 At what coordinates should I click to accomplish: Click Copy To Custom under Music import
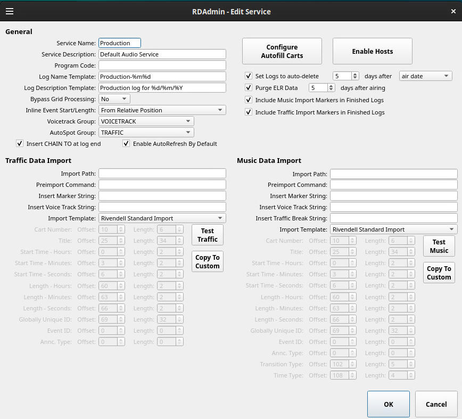click(439, 273)
